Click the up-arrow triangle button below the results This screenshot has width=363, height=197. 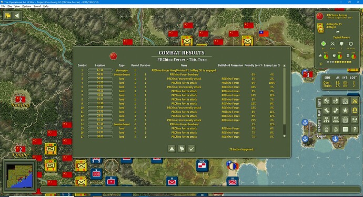[172, 149]
